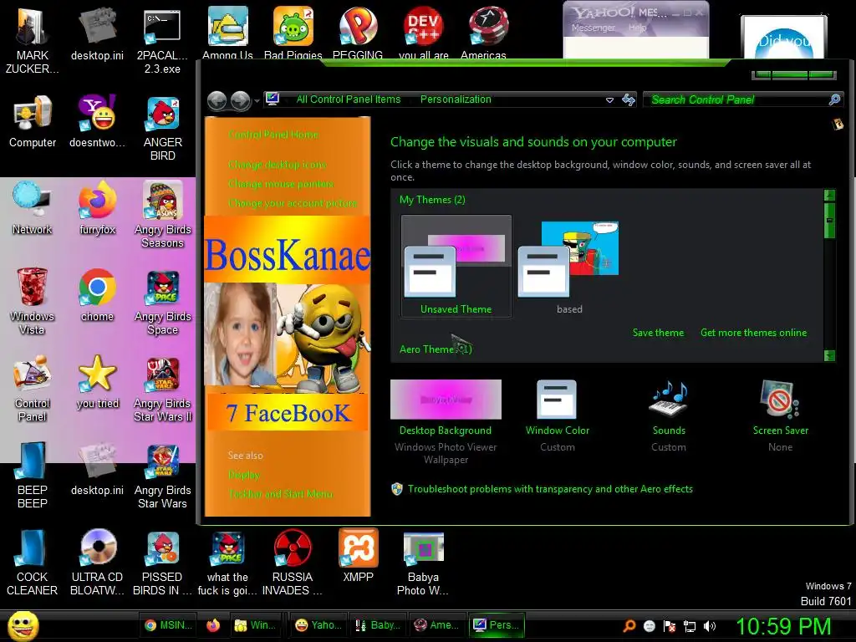
Task: Open the PEGGING desktop icon
Action: click(358, 26)
